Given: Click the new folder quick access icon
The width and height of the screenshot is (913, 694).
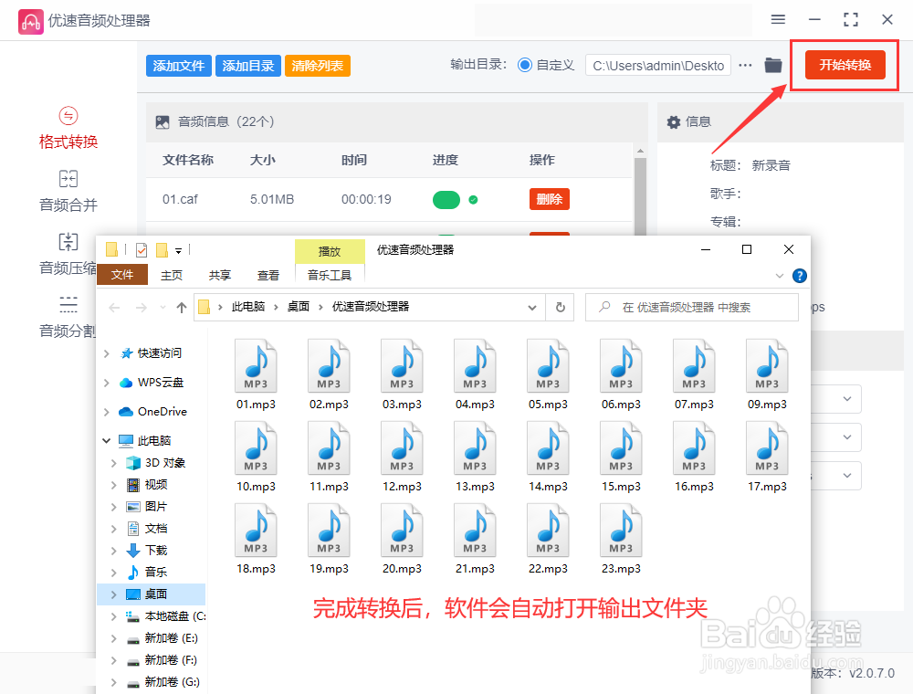Looking at the screenshot, I should (x=162, y=250).
